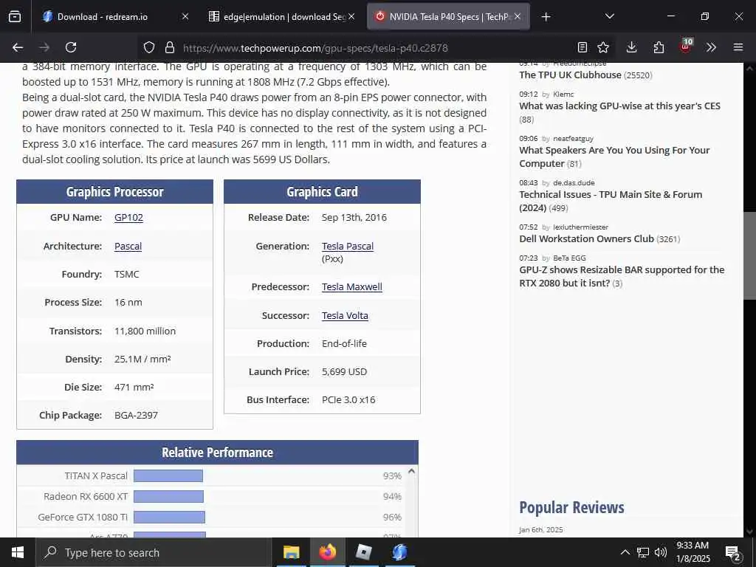Screen dimensions: 756x567
Task: Open The TPU UK Clubhouse thread
Action: [x=571, y=75]
